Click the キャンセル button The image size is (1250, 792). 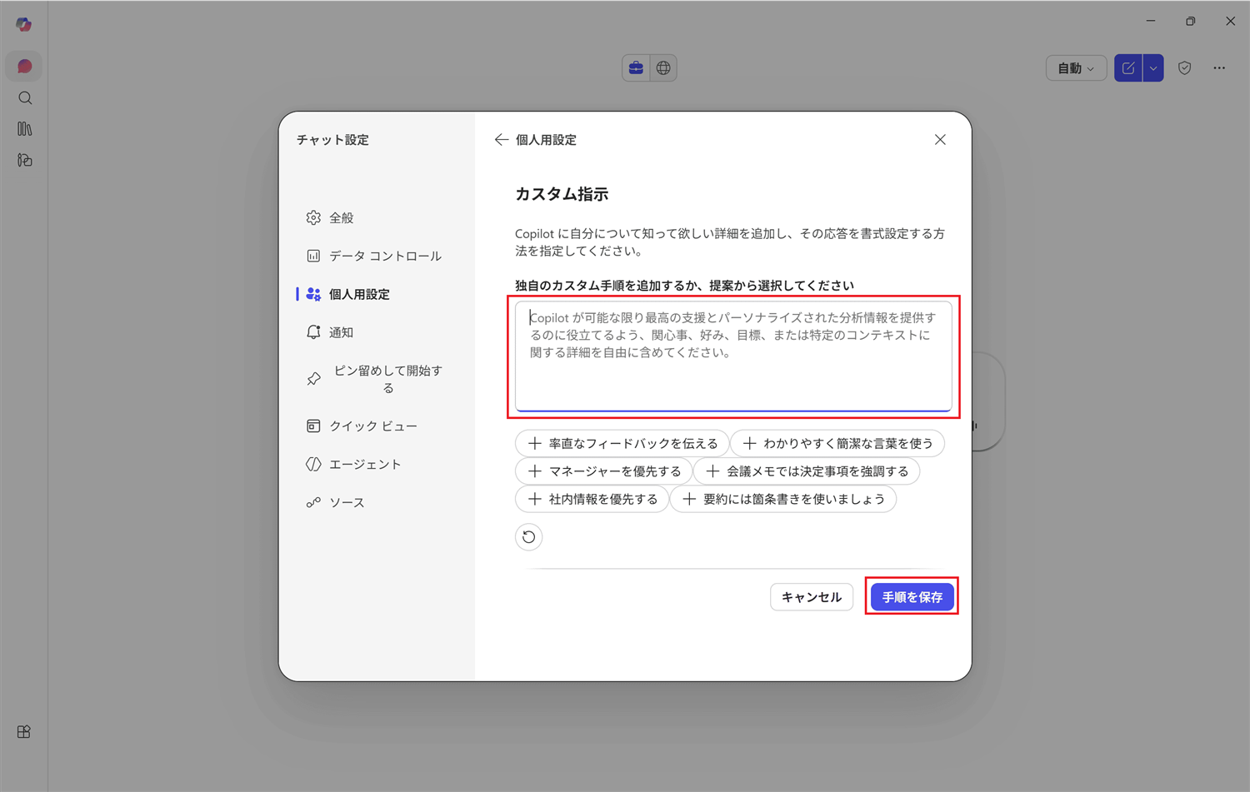pos(812,597)
